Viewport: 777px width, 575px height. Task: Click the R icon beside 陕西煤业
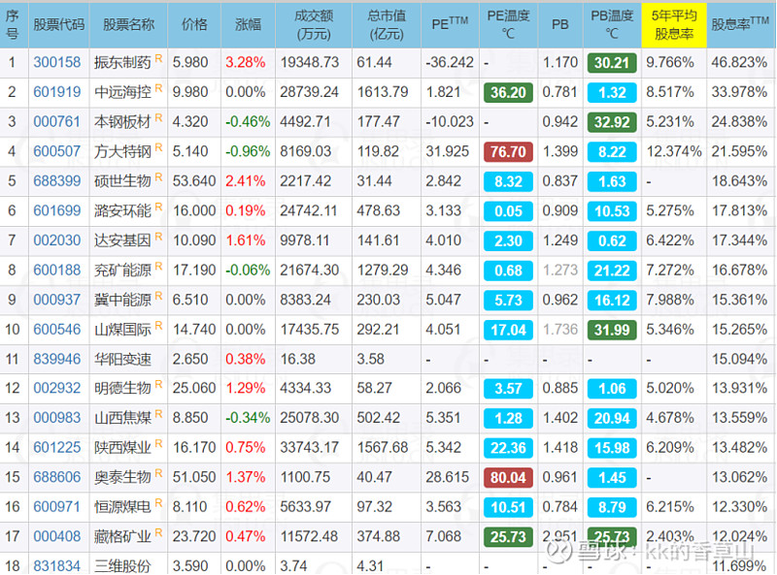pyautogui.click(x=158, y=444)
